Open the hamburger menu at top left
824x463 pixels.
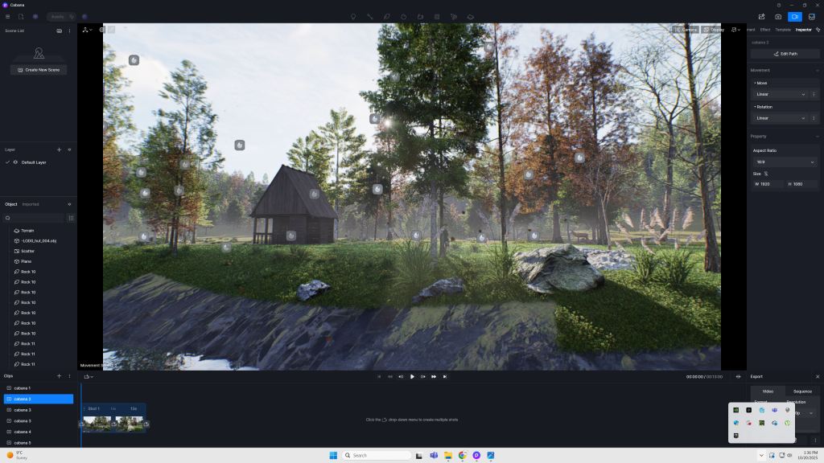8,16
